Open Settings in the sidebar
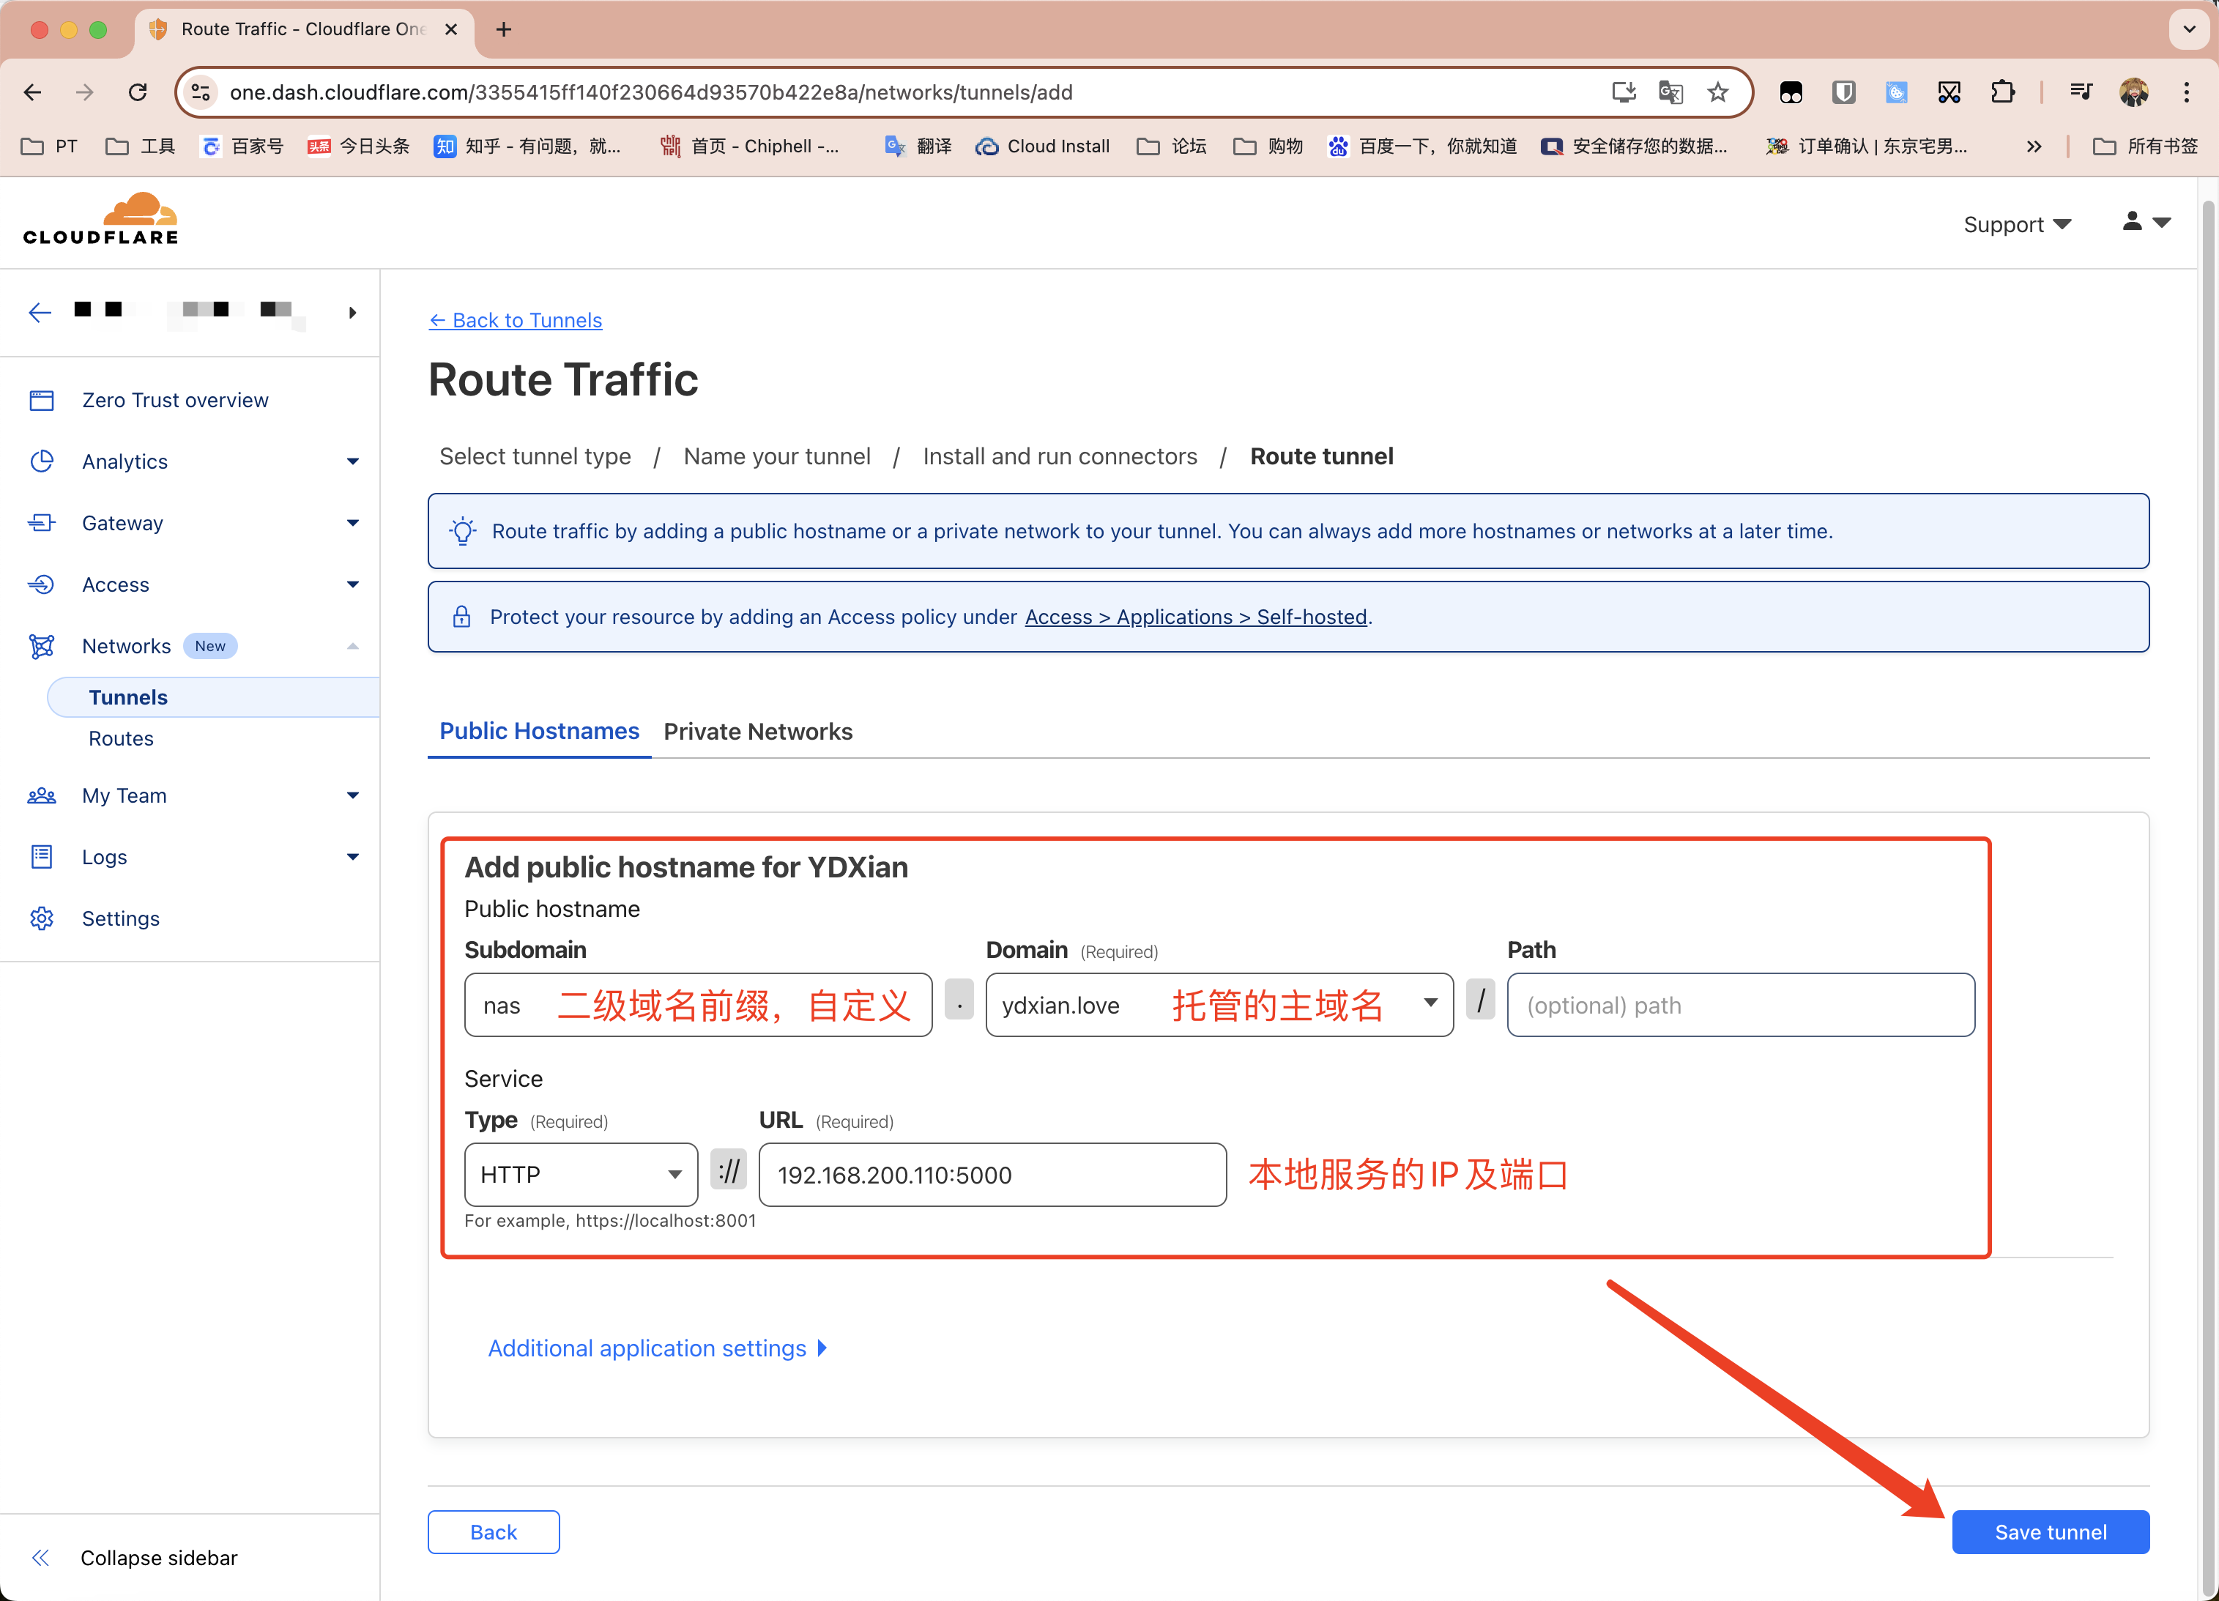Image resolution: width=2219 pixels, height=1601 pixels. 120,918
